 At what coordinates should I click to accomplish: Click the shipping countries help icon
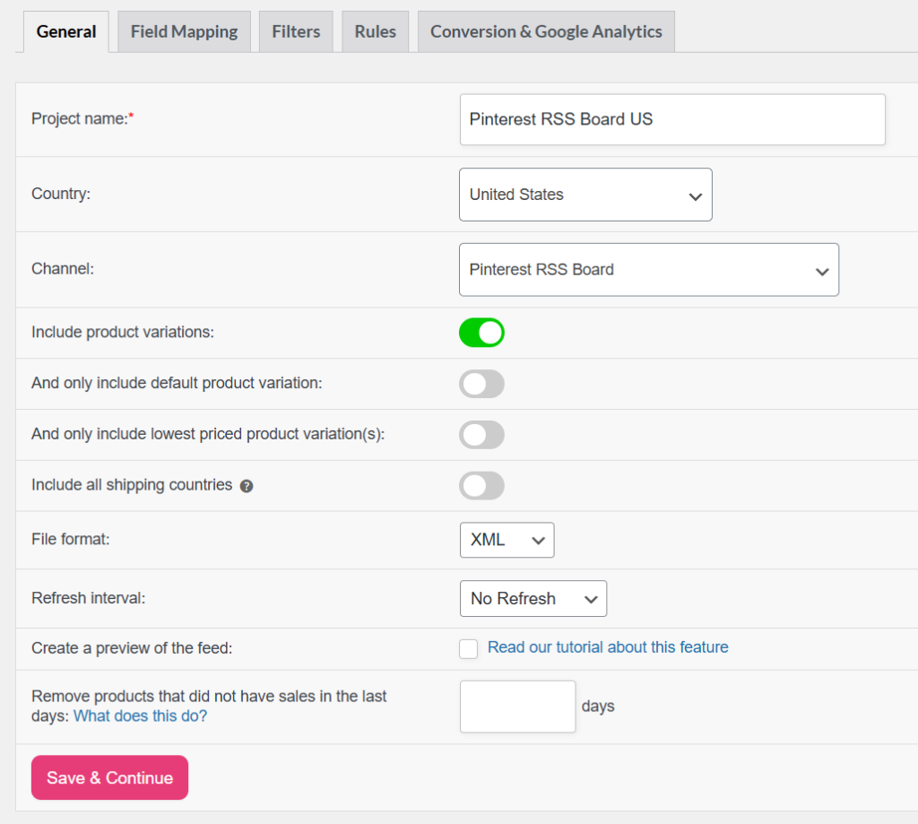247,486
